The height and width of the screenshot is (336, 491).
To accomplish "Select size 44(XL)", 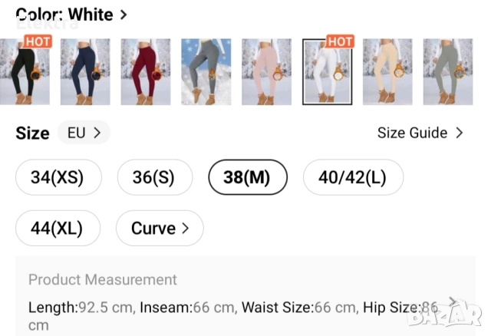I will point(58,228).
